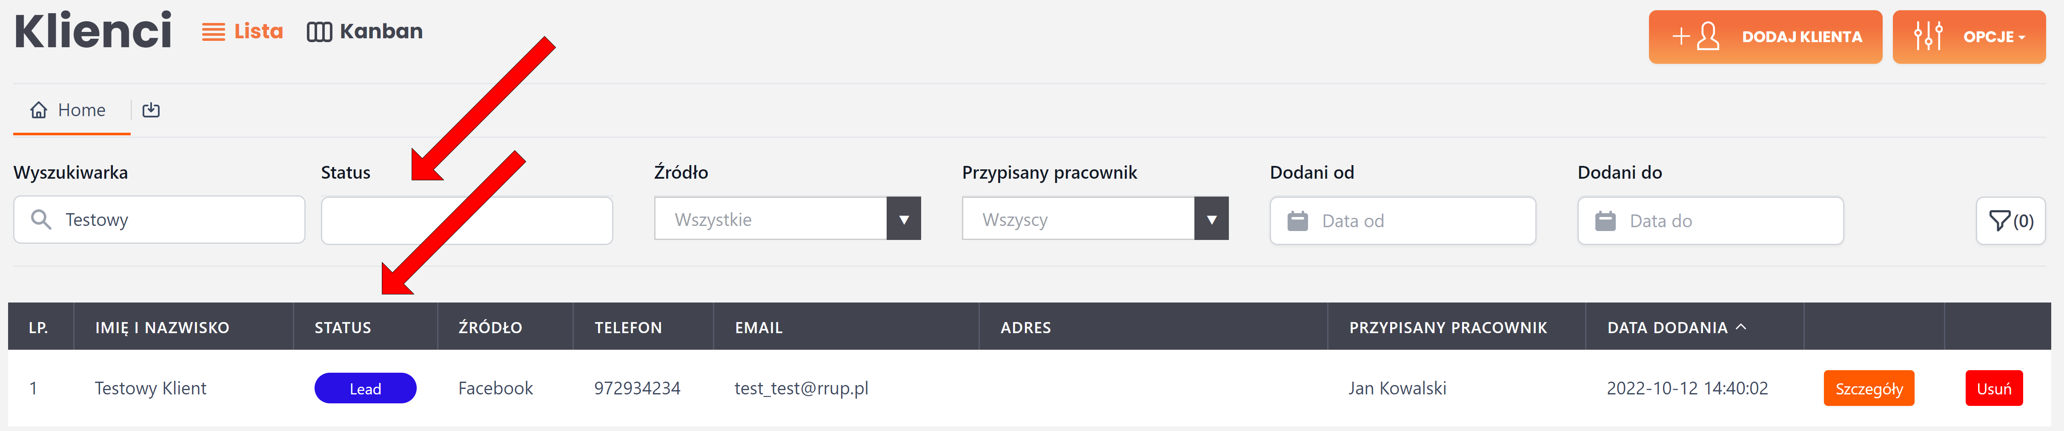2064x431 pixels.
Task: Delete Testowy Klient with Usuń
Action: [x=1992, y=388]
